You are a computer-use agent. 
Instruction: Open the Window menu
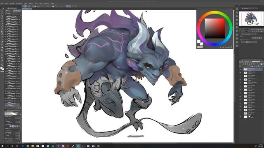coord(47,4)
